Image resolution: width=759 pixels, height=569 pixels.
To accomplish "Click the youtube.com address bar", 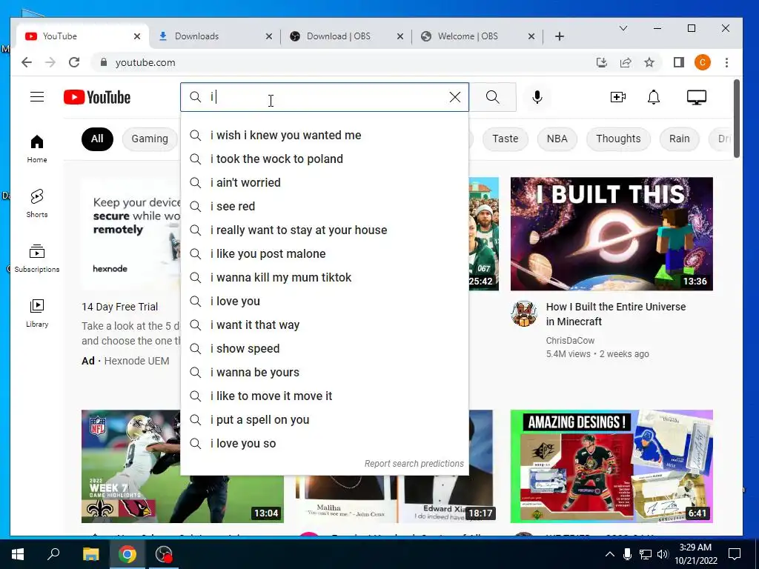I will tap(339, 62).
